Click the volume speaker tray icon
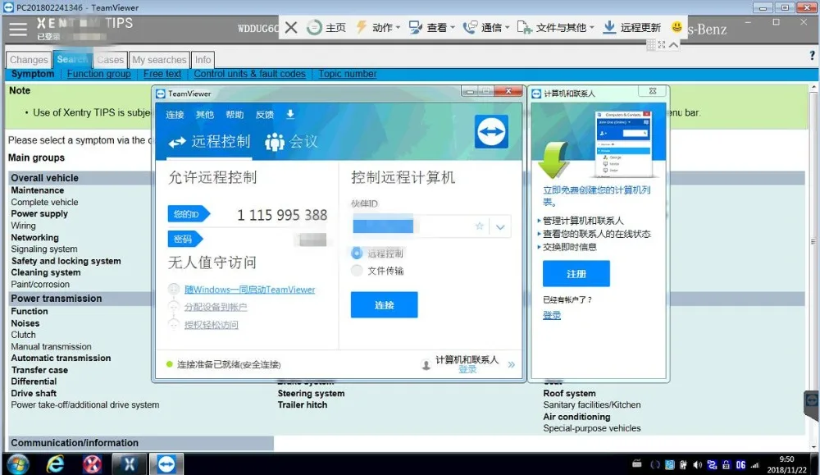The width and height of the screenshot is (820, 475). click(697, 464)
